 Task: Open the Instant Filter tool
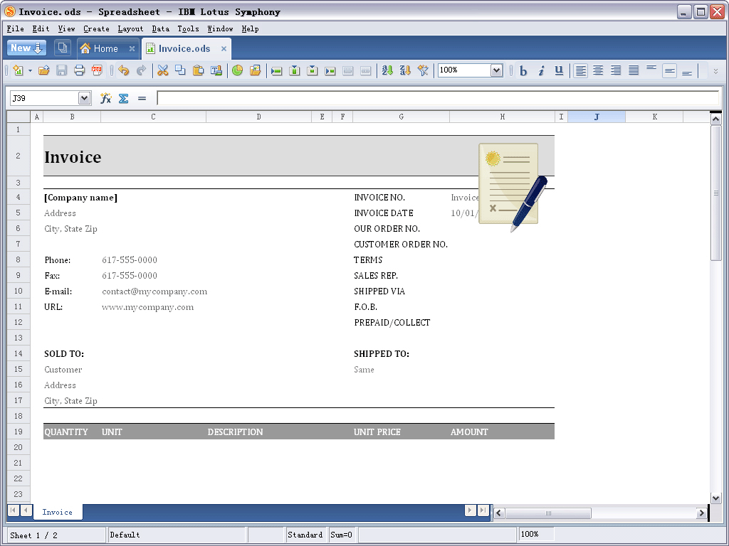click(x=421, y=70)
